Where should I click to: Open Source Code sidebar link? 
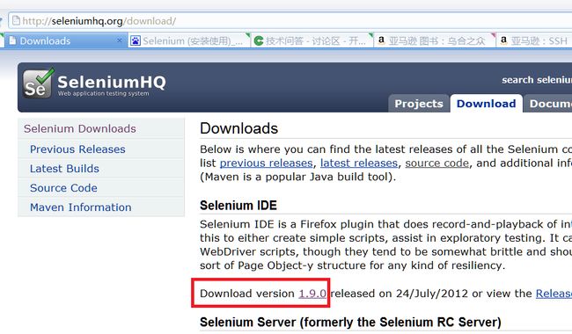tap(64, 188)
